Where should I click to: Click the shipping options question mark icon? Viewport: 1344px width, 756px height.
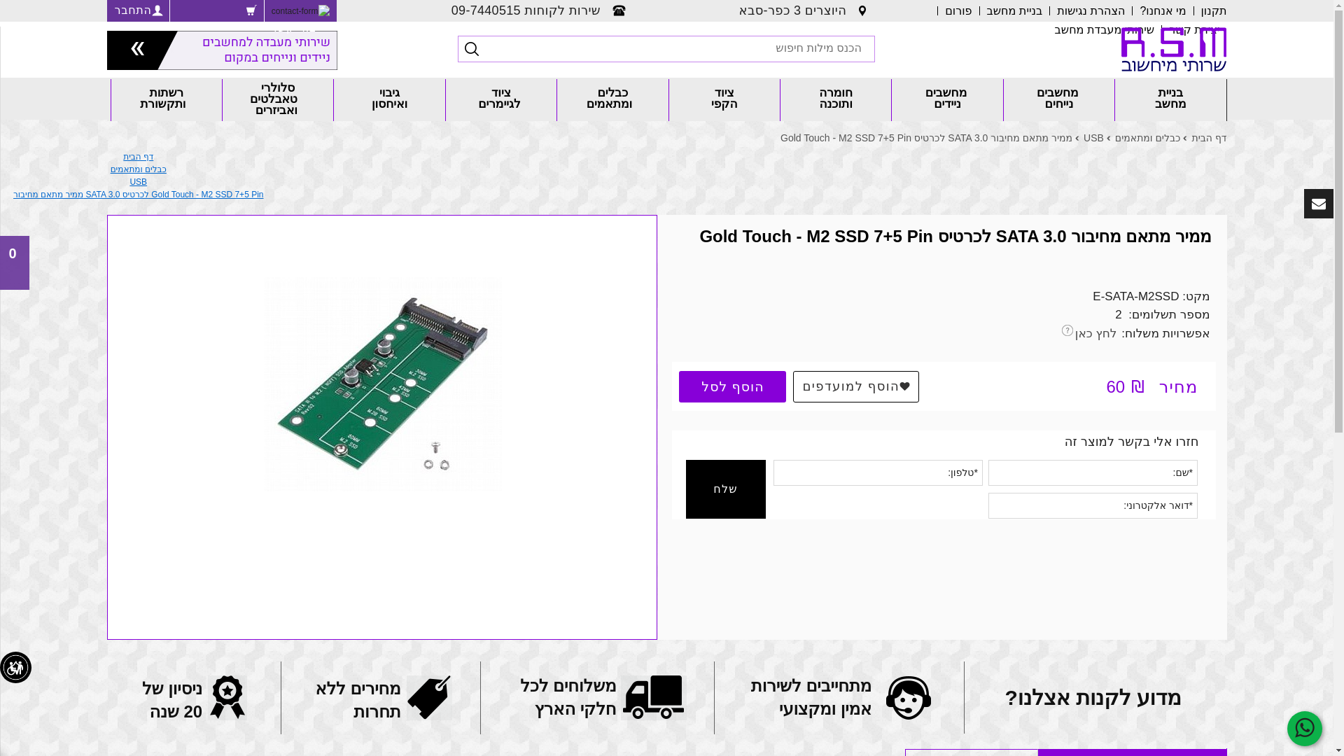pos(1067,330)
